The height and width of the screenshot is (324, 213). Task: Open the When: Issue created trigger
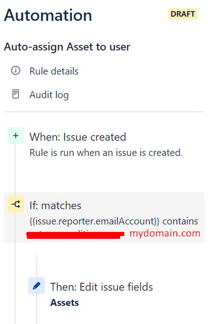[78, 137]
